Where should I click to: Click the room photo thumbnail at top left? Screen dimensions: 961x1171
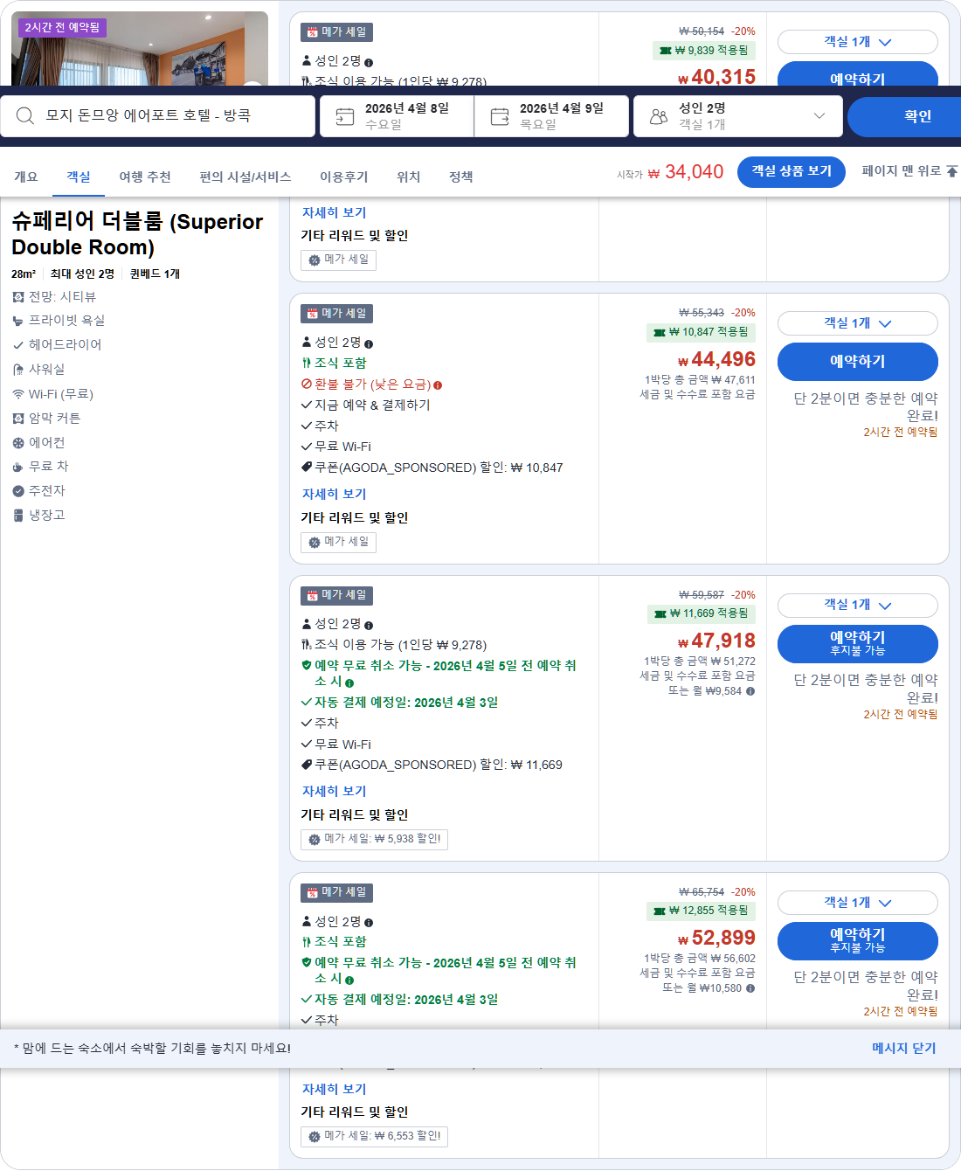click(140, 48)
